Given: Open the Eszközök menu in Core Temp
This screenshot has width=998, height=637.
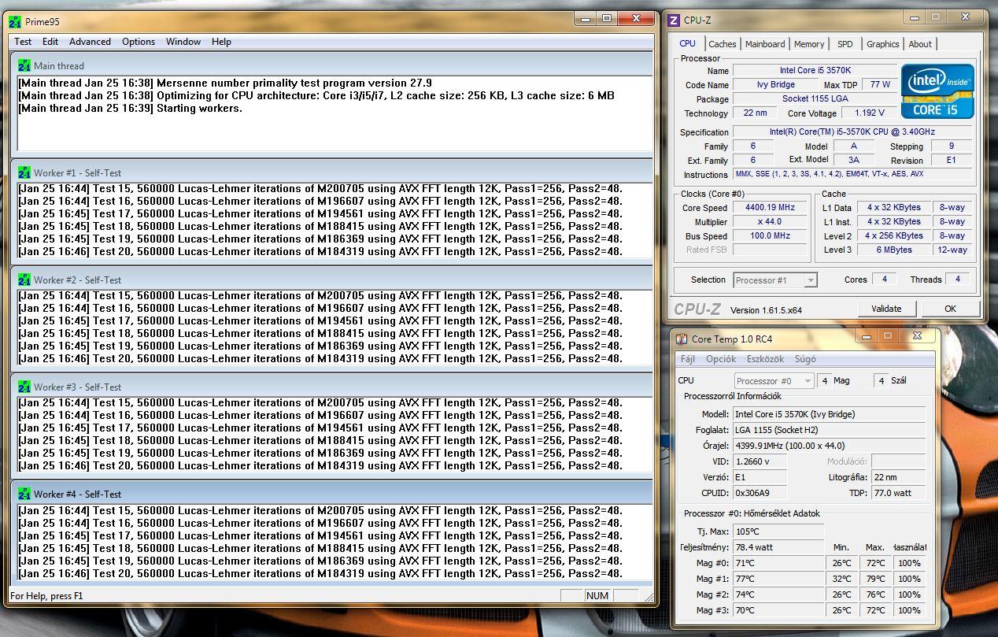Looking at the screenshot, I should [766, 359].
